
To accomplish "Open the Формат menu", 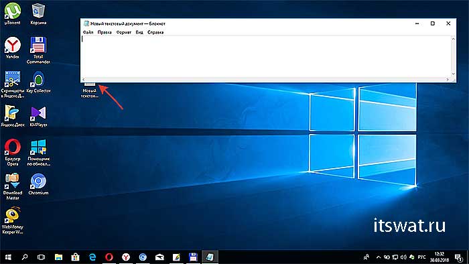I will (x=124, y=32).
